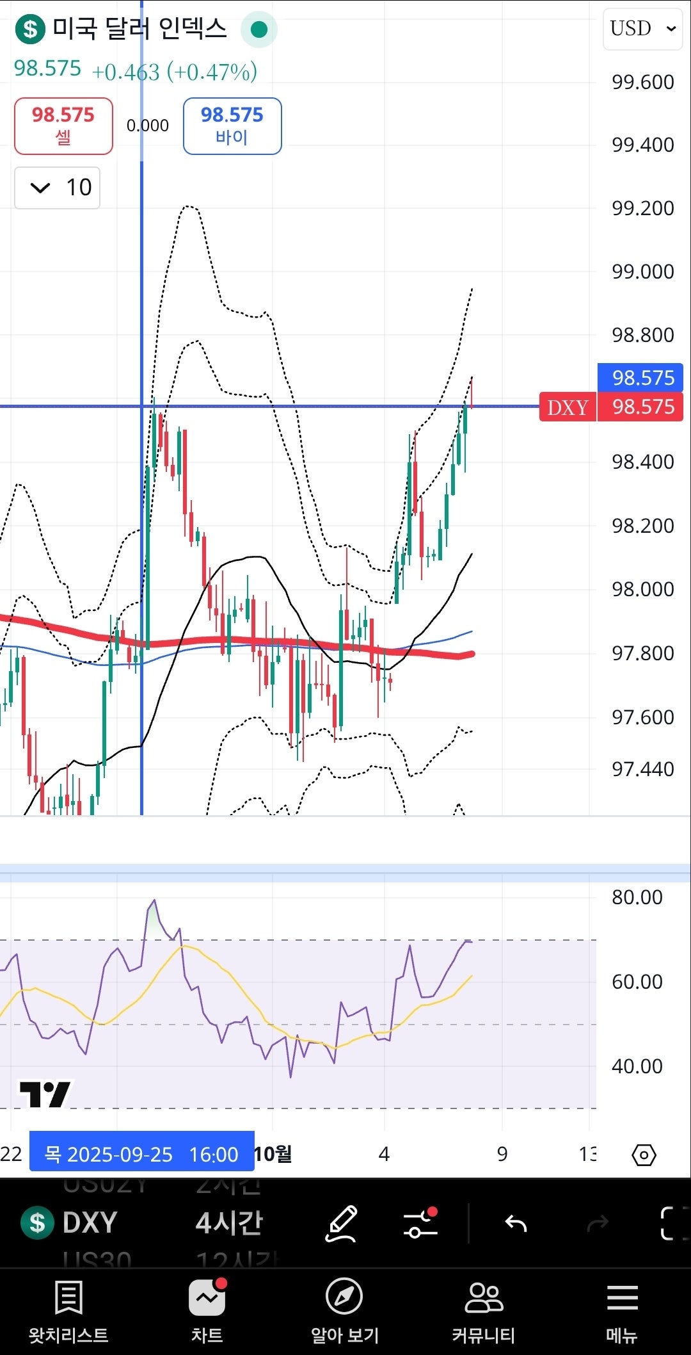Tap the 97.440 price scale label
The height and width of the screenshot is (1355, 691).
(x=642, y=768)
